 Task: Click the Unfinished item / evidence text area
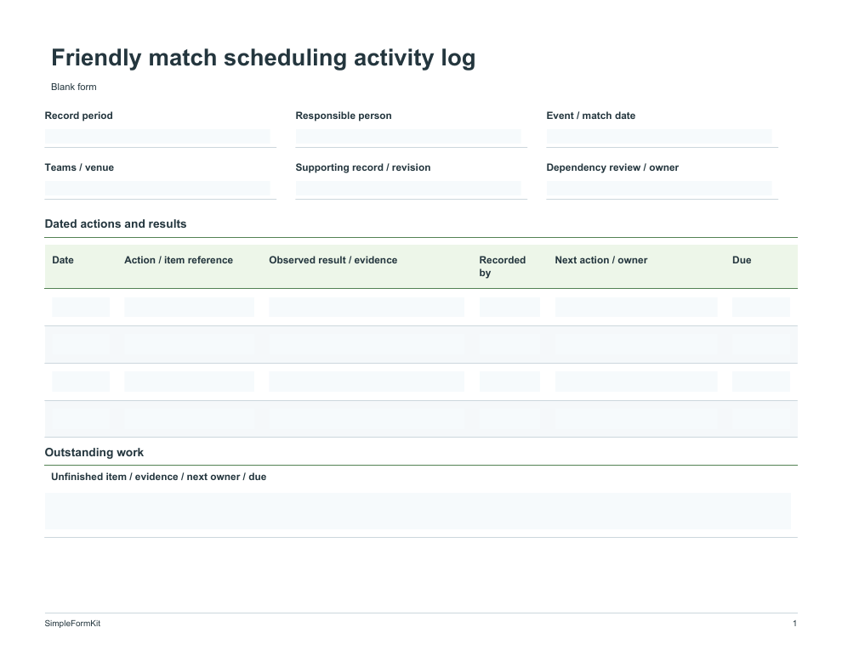tap(418, 512)
